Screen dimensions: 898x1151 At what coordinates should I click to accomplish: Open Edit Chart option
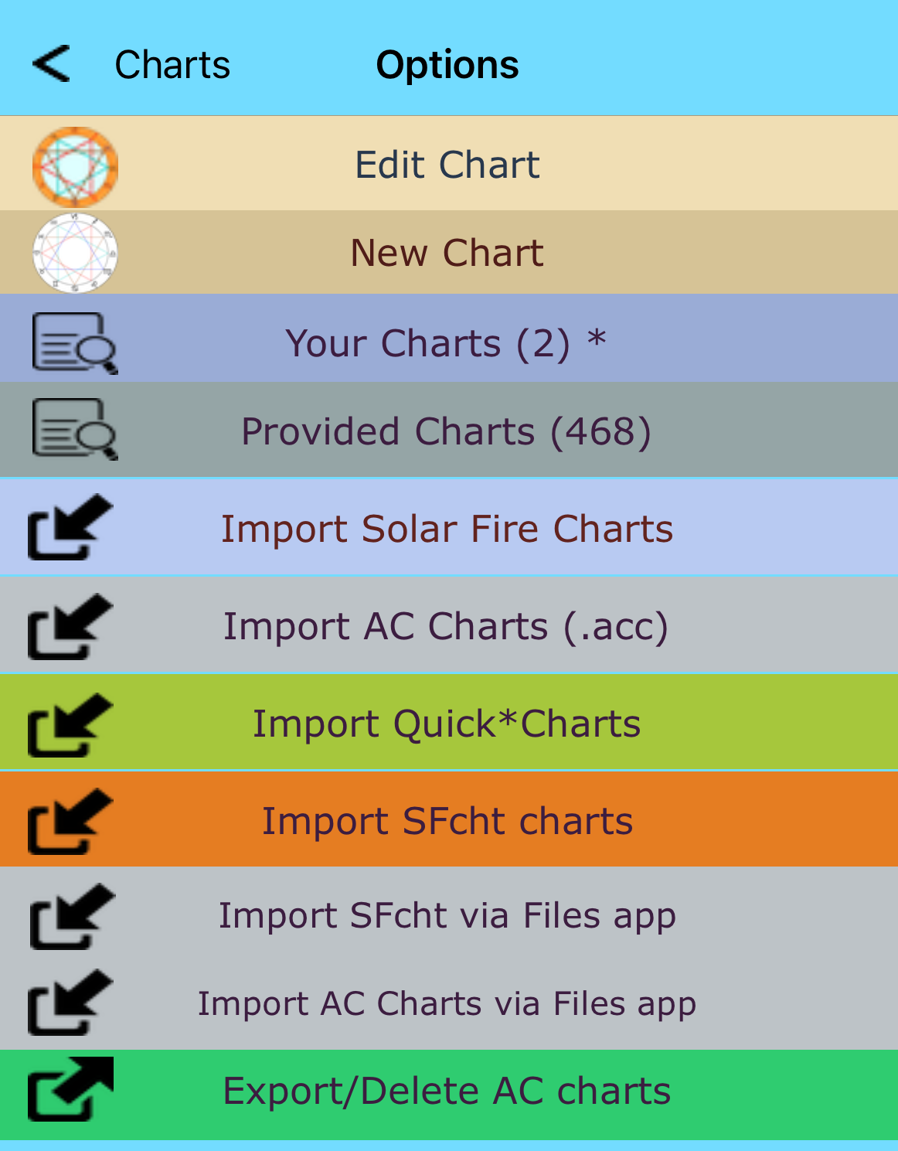tap(447, 165)
